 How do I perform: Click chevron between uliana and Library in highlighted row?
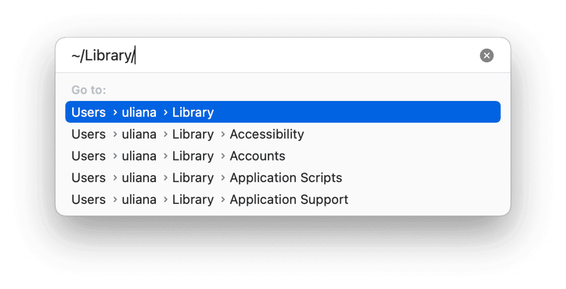pyautogui.click(x=165, y=113)
